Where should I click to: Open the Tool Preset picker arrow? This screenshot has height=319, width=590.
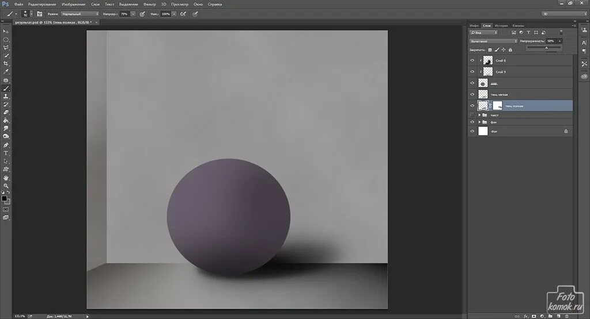pyautogui.click(x=16, y=14)
